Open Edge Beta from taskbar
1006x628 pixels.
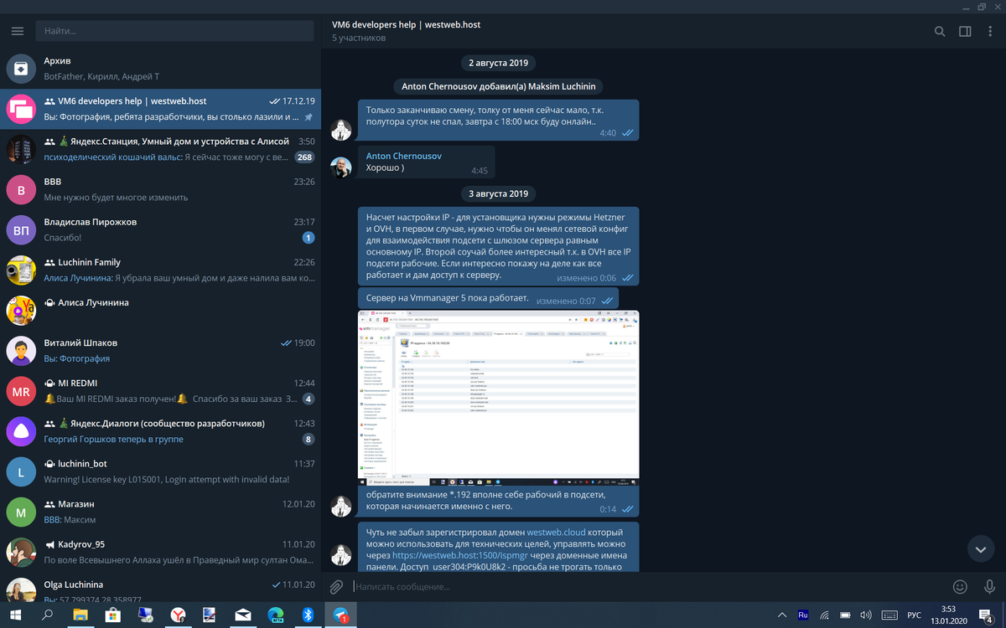coord(275,615)
